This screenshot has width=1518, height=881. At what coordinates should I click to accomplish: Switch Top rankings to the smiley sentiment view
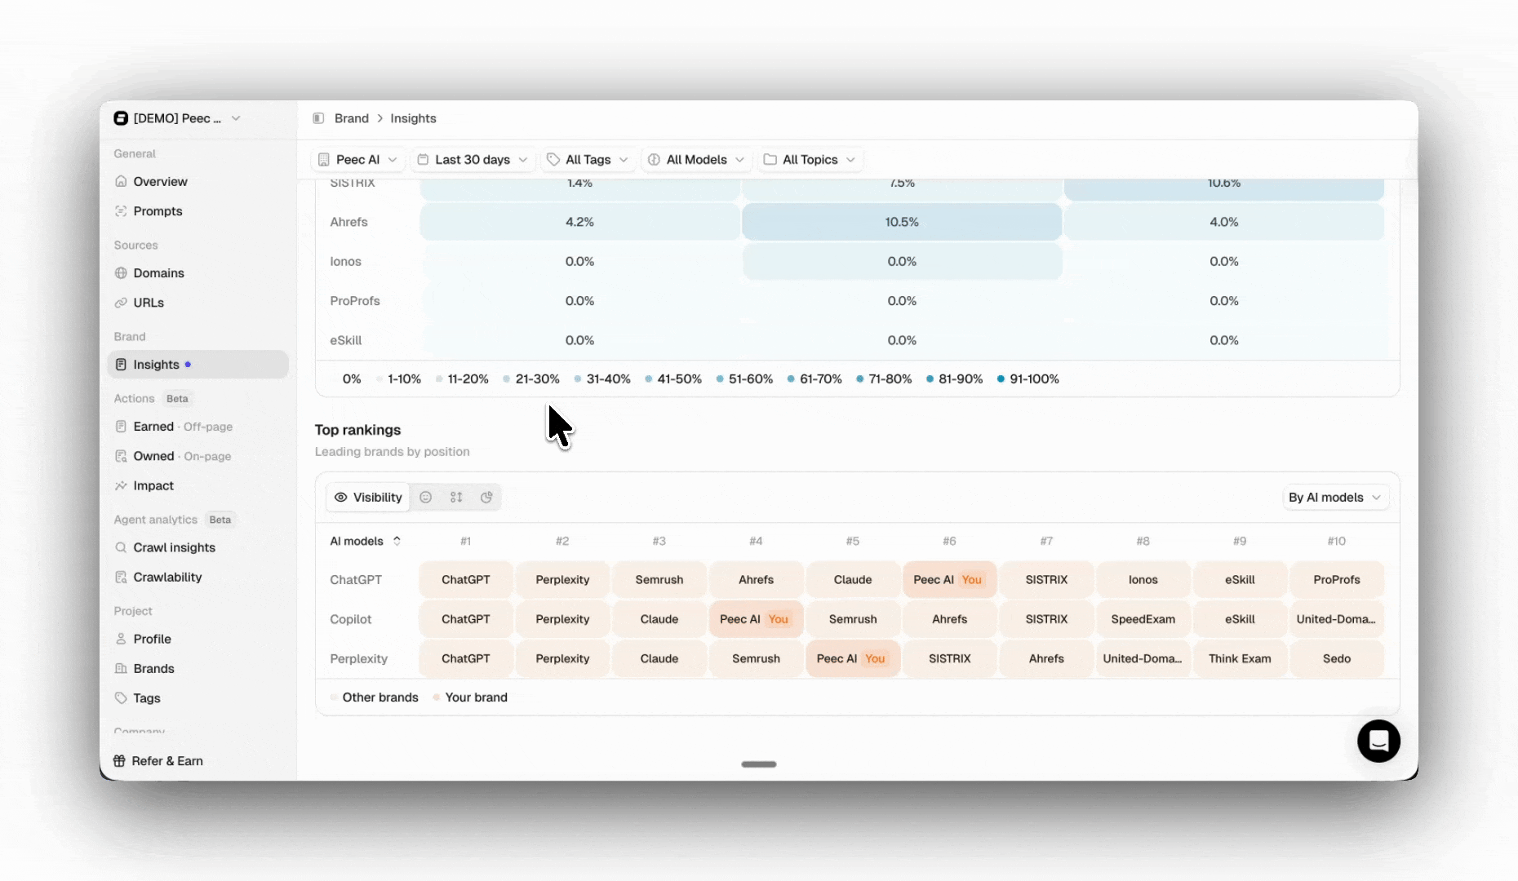pos(425,497)
